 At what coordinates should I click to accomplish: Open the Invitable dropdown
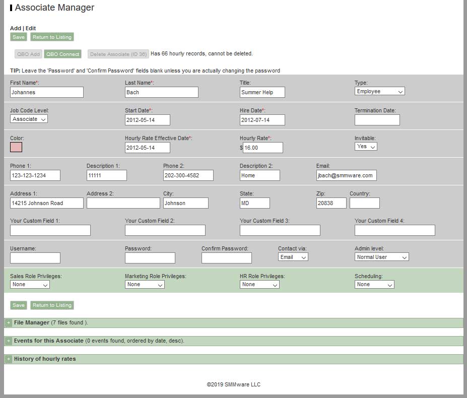click(x=366, y=146)
